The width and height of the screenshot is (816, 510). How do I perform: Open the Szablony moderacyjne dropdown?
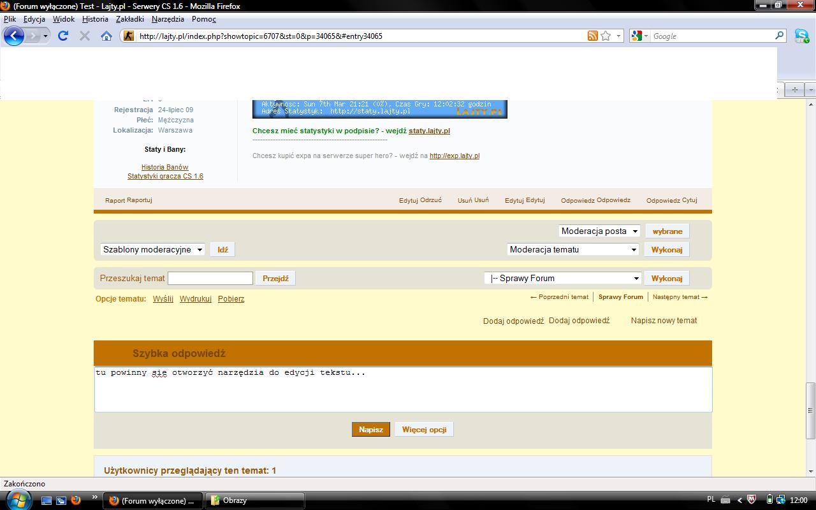point(152,249)
